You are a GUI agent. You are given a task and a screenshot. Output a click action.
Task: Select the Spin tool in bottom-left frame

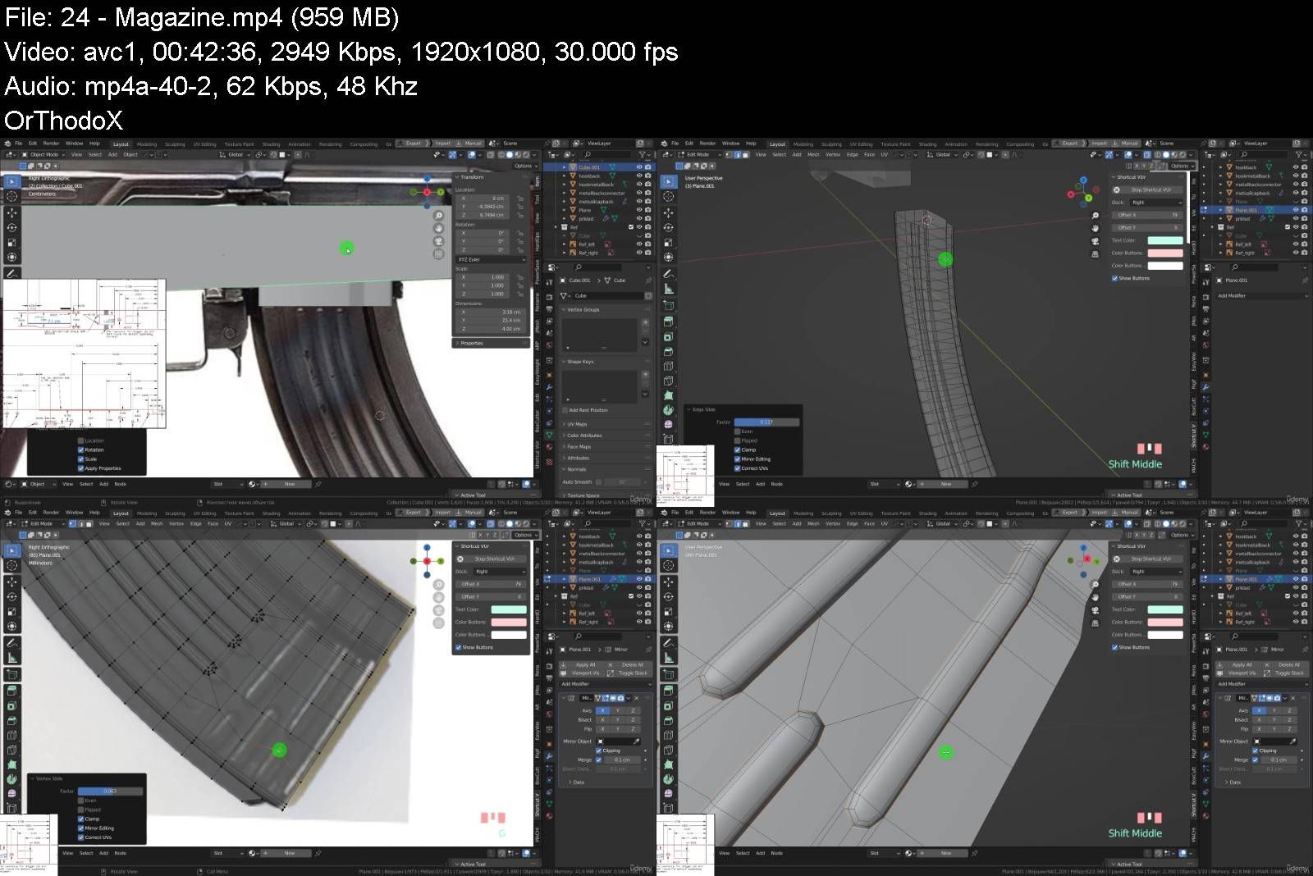(11, 779)
